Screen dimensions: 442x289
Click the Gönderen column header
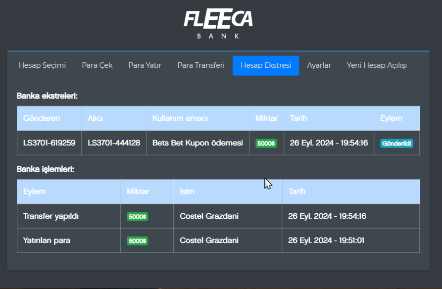(x=42, y=118)
